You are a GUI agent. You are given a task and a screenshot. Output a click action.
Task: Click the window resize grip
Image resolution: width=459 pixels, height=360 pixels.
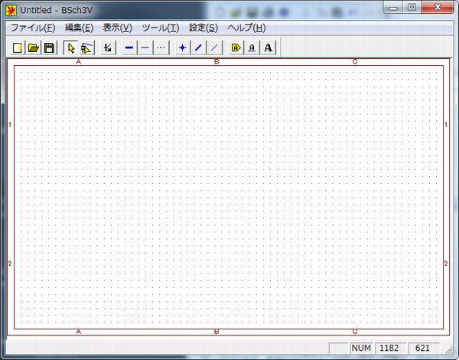[x=449, y=349]
